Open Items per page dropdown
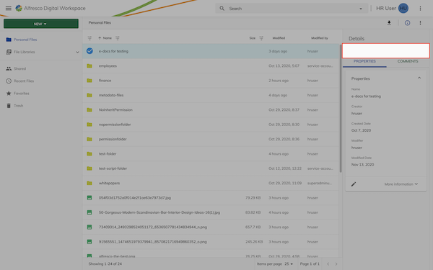This screenshot has height=270, width=433. tap(289, 264)
